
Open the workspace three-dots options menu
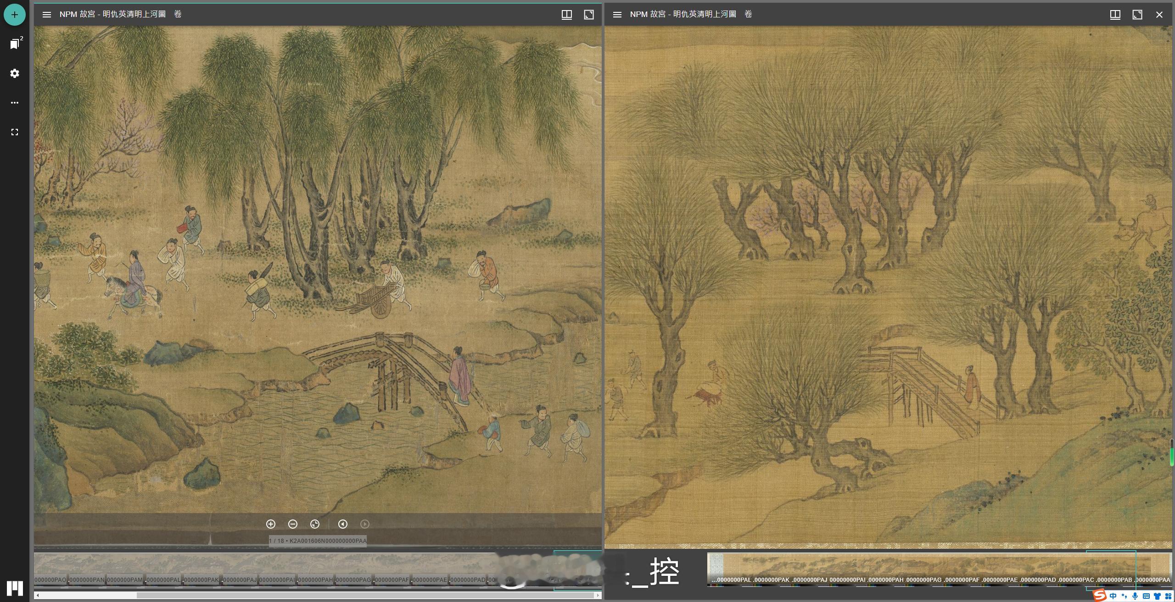pyautogui.click(x=15, y=103)
